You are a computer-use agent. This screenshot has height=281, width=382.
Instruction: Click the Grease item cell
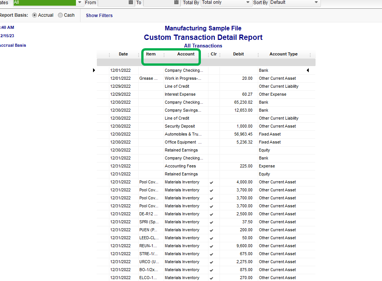point(148,78)
